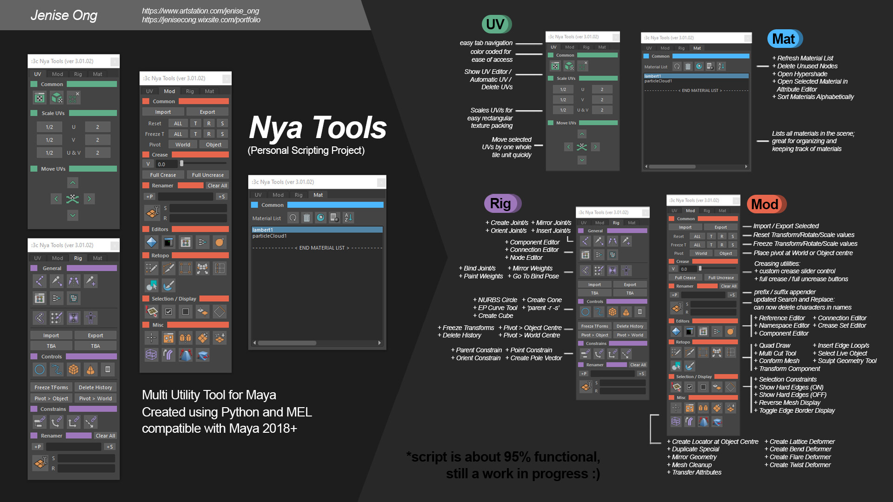Create Pole Vector icon in large Rig window
893x502 pixels.
tap(91, 422)
